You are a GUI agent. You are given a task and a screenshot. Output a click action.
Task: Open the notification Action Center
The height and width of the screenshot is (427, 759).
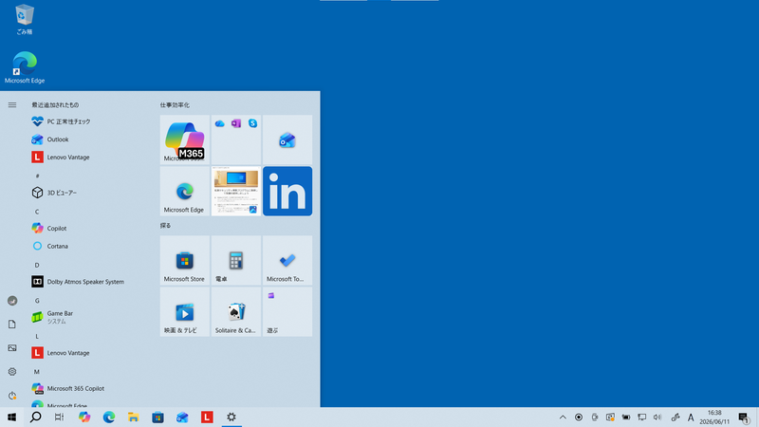tap(744, 418)
